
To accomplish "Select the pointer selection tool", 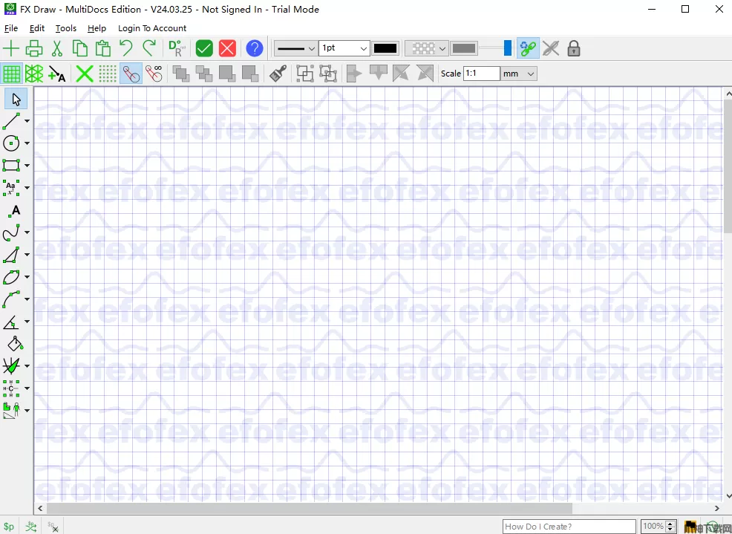I will 16,99.
